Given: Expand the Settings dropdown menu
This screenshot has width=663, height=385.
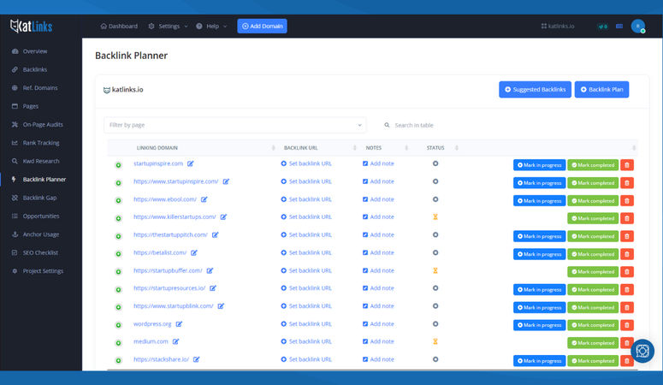Looking at the screenshot, I should pos(169,27).
